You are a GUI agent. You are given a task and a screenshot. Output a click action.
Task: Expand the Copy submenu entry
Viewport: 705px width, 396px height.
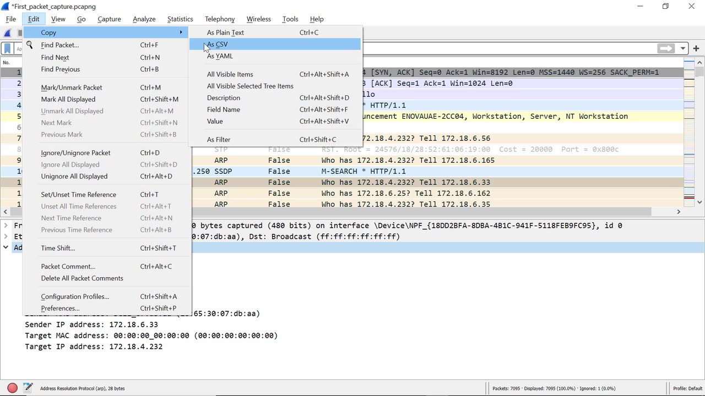click(x=107, y=32)
